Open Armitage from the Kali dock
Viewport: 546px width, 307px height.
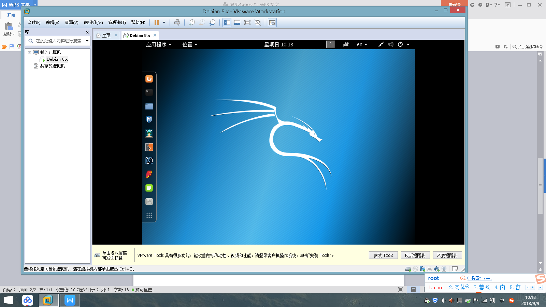[149, 133]
